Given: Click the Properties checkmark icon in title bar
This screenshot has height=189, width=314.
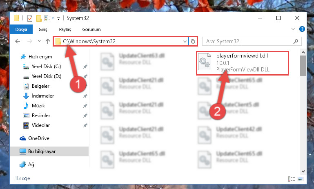Looking at the screenshot, I should click(x=30, y=18).
